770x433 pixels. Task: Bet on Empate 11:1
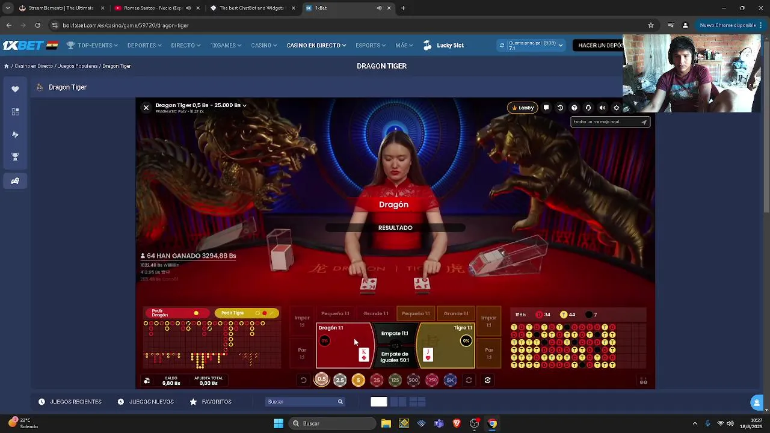pyautogui.click(x=395, y=334)
